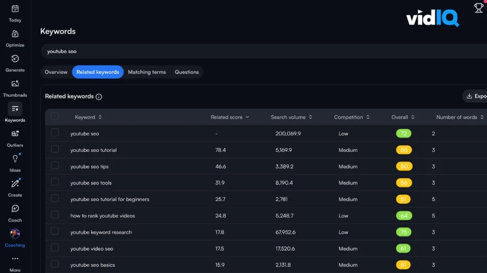The height and width of the screenshot is (273, 487).
Task: Sort the Search volume column
Action: (291, 117)
